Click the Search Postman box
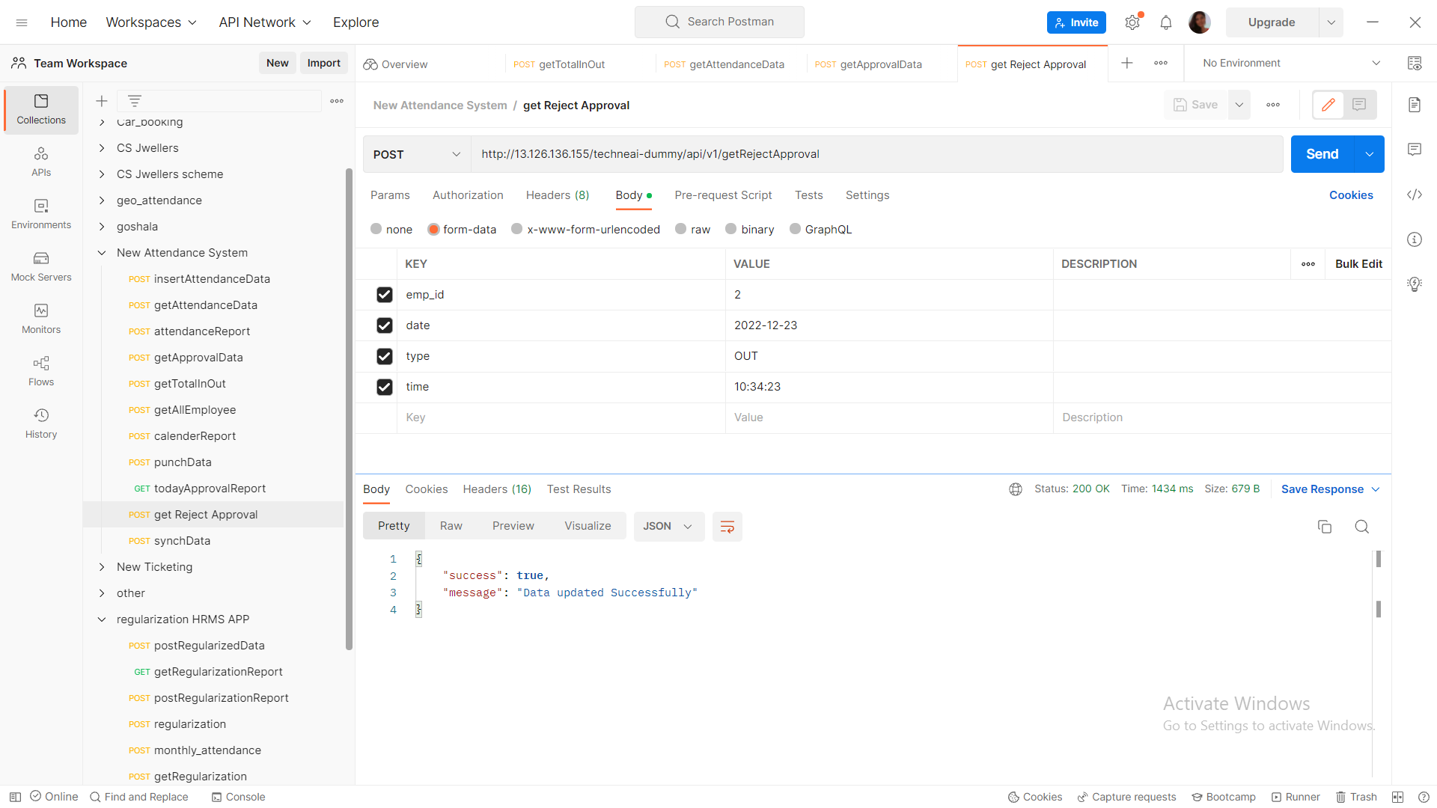This screenshot has height=808, width=1437. click(719, 22)
